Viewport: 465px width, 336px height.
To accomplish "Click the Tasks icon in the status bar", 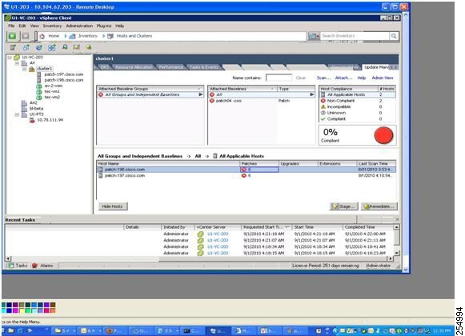I will point(10,266).
